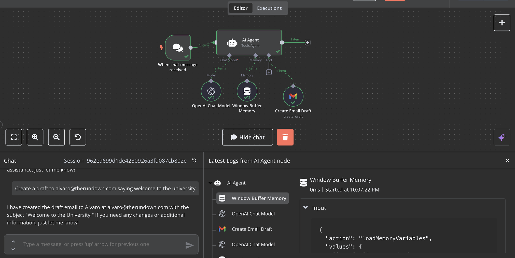The height and width of the screenshot is (258, 515).
Task: Click the Started at 10:07:22 PM timestamp
Action: point(352,190)
